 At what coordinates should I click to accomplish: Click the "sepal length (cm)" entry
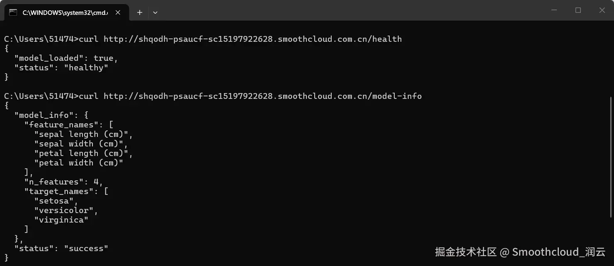(83, 134)
